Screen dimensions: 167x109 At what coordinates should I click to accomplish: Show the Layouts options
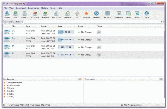(x=137, y=14)
